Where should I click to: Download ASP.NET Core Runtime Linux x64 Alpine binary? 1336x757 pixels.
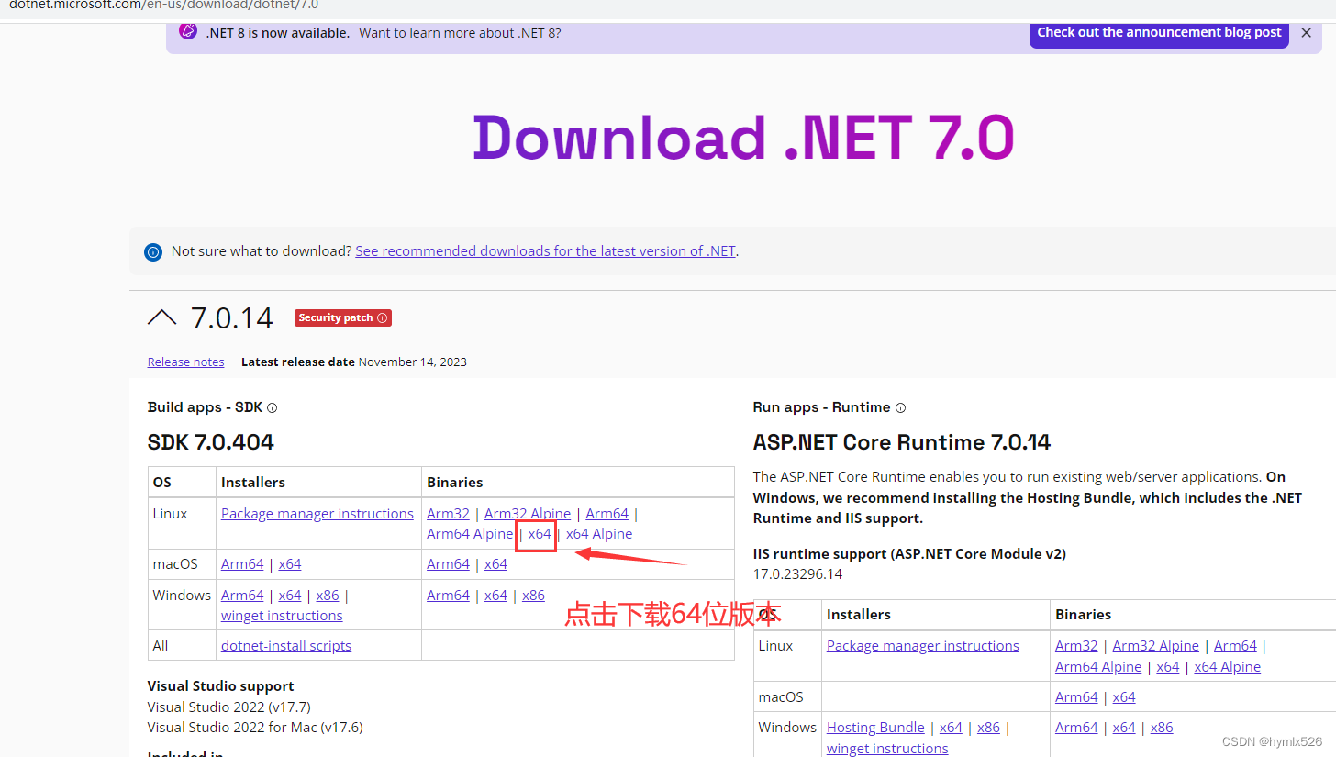(x=1228, y=666)
